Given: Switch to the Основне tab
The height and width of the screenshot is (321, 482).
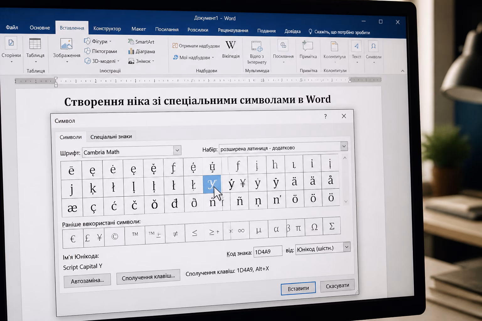Looking at the screenshot, I should (x=40, y=28).
